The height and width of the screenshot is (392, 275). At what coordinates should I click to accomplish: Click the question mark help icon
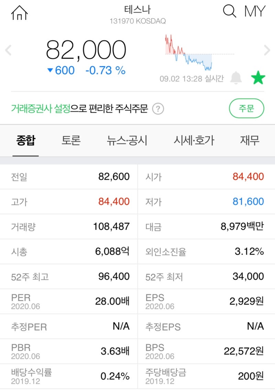(x=159, y=108)
